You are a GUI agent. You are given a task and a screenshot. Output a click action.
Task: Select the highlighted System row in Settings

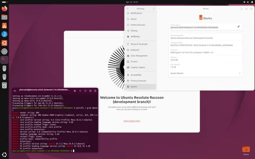pyautogui.click(x=141, y=87)
